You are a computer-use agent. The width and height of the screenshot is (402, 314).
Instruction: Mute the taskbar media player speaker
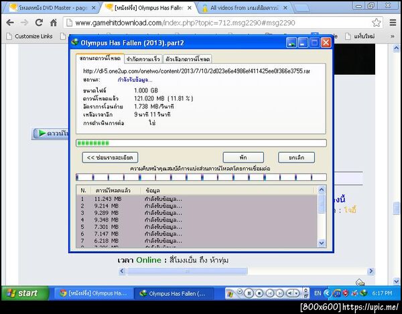pos(289,293)
